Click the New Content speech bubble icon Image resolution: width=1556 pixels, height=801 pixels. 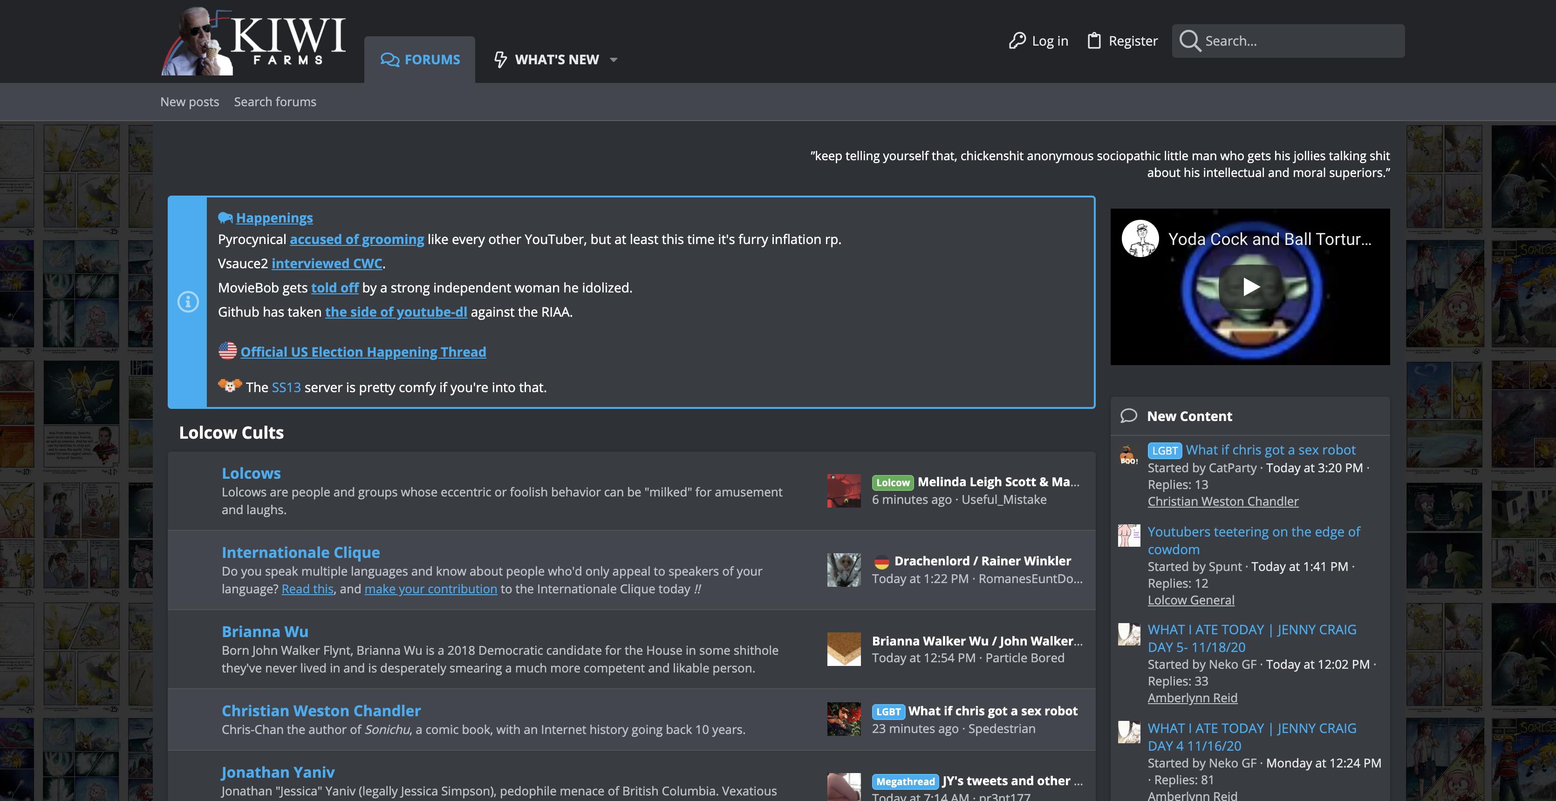click(1128, 416)
